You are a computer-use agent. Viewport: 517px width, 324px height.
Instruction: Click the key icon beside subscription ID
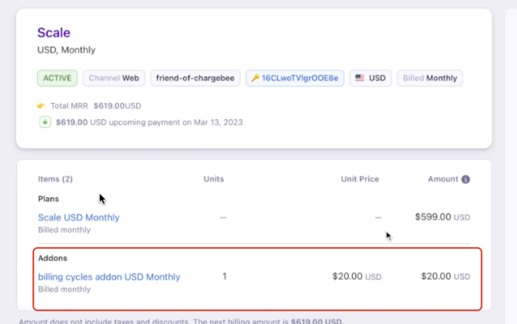tap(255, 78)
